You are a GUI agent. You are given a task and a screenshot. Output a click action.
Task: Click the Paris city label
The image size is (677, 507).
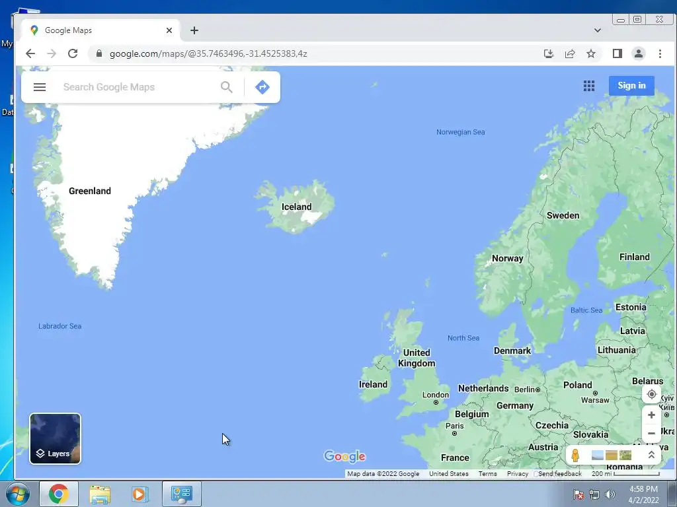(454, 426)
